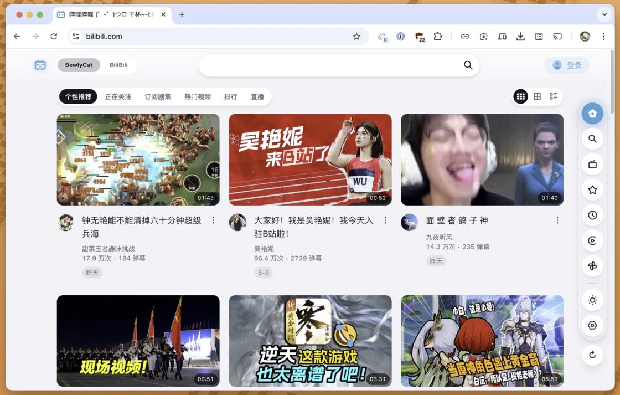Switch feed to two-column grid layout

(x=537, y=96)
